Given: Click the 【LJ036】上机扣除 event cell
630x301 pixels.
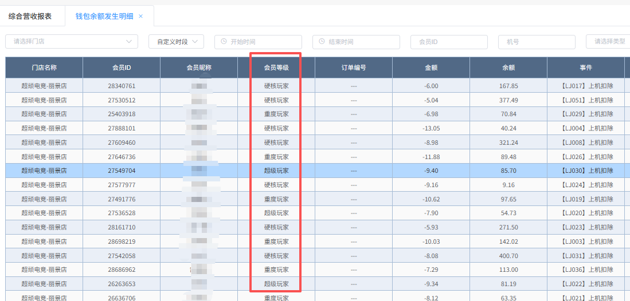Looking at the screenshot, I should point(586,270).
